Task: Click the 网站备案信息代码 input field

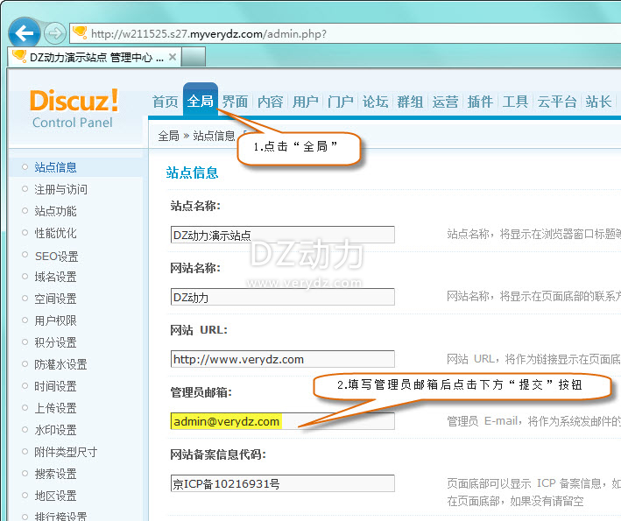Action: (282, 483)
